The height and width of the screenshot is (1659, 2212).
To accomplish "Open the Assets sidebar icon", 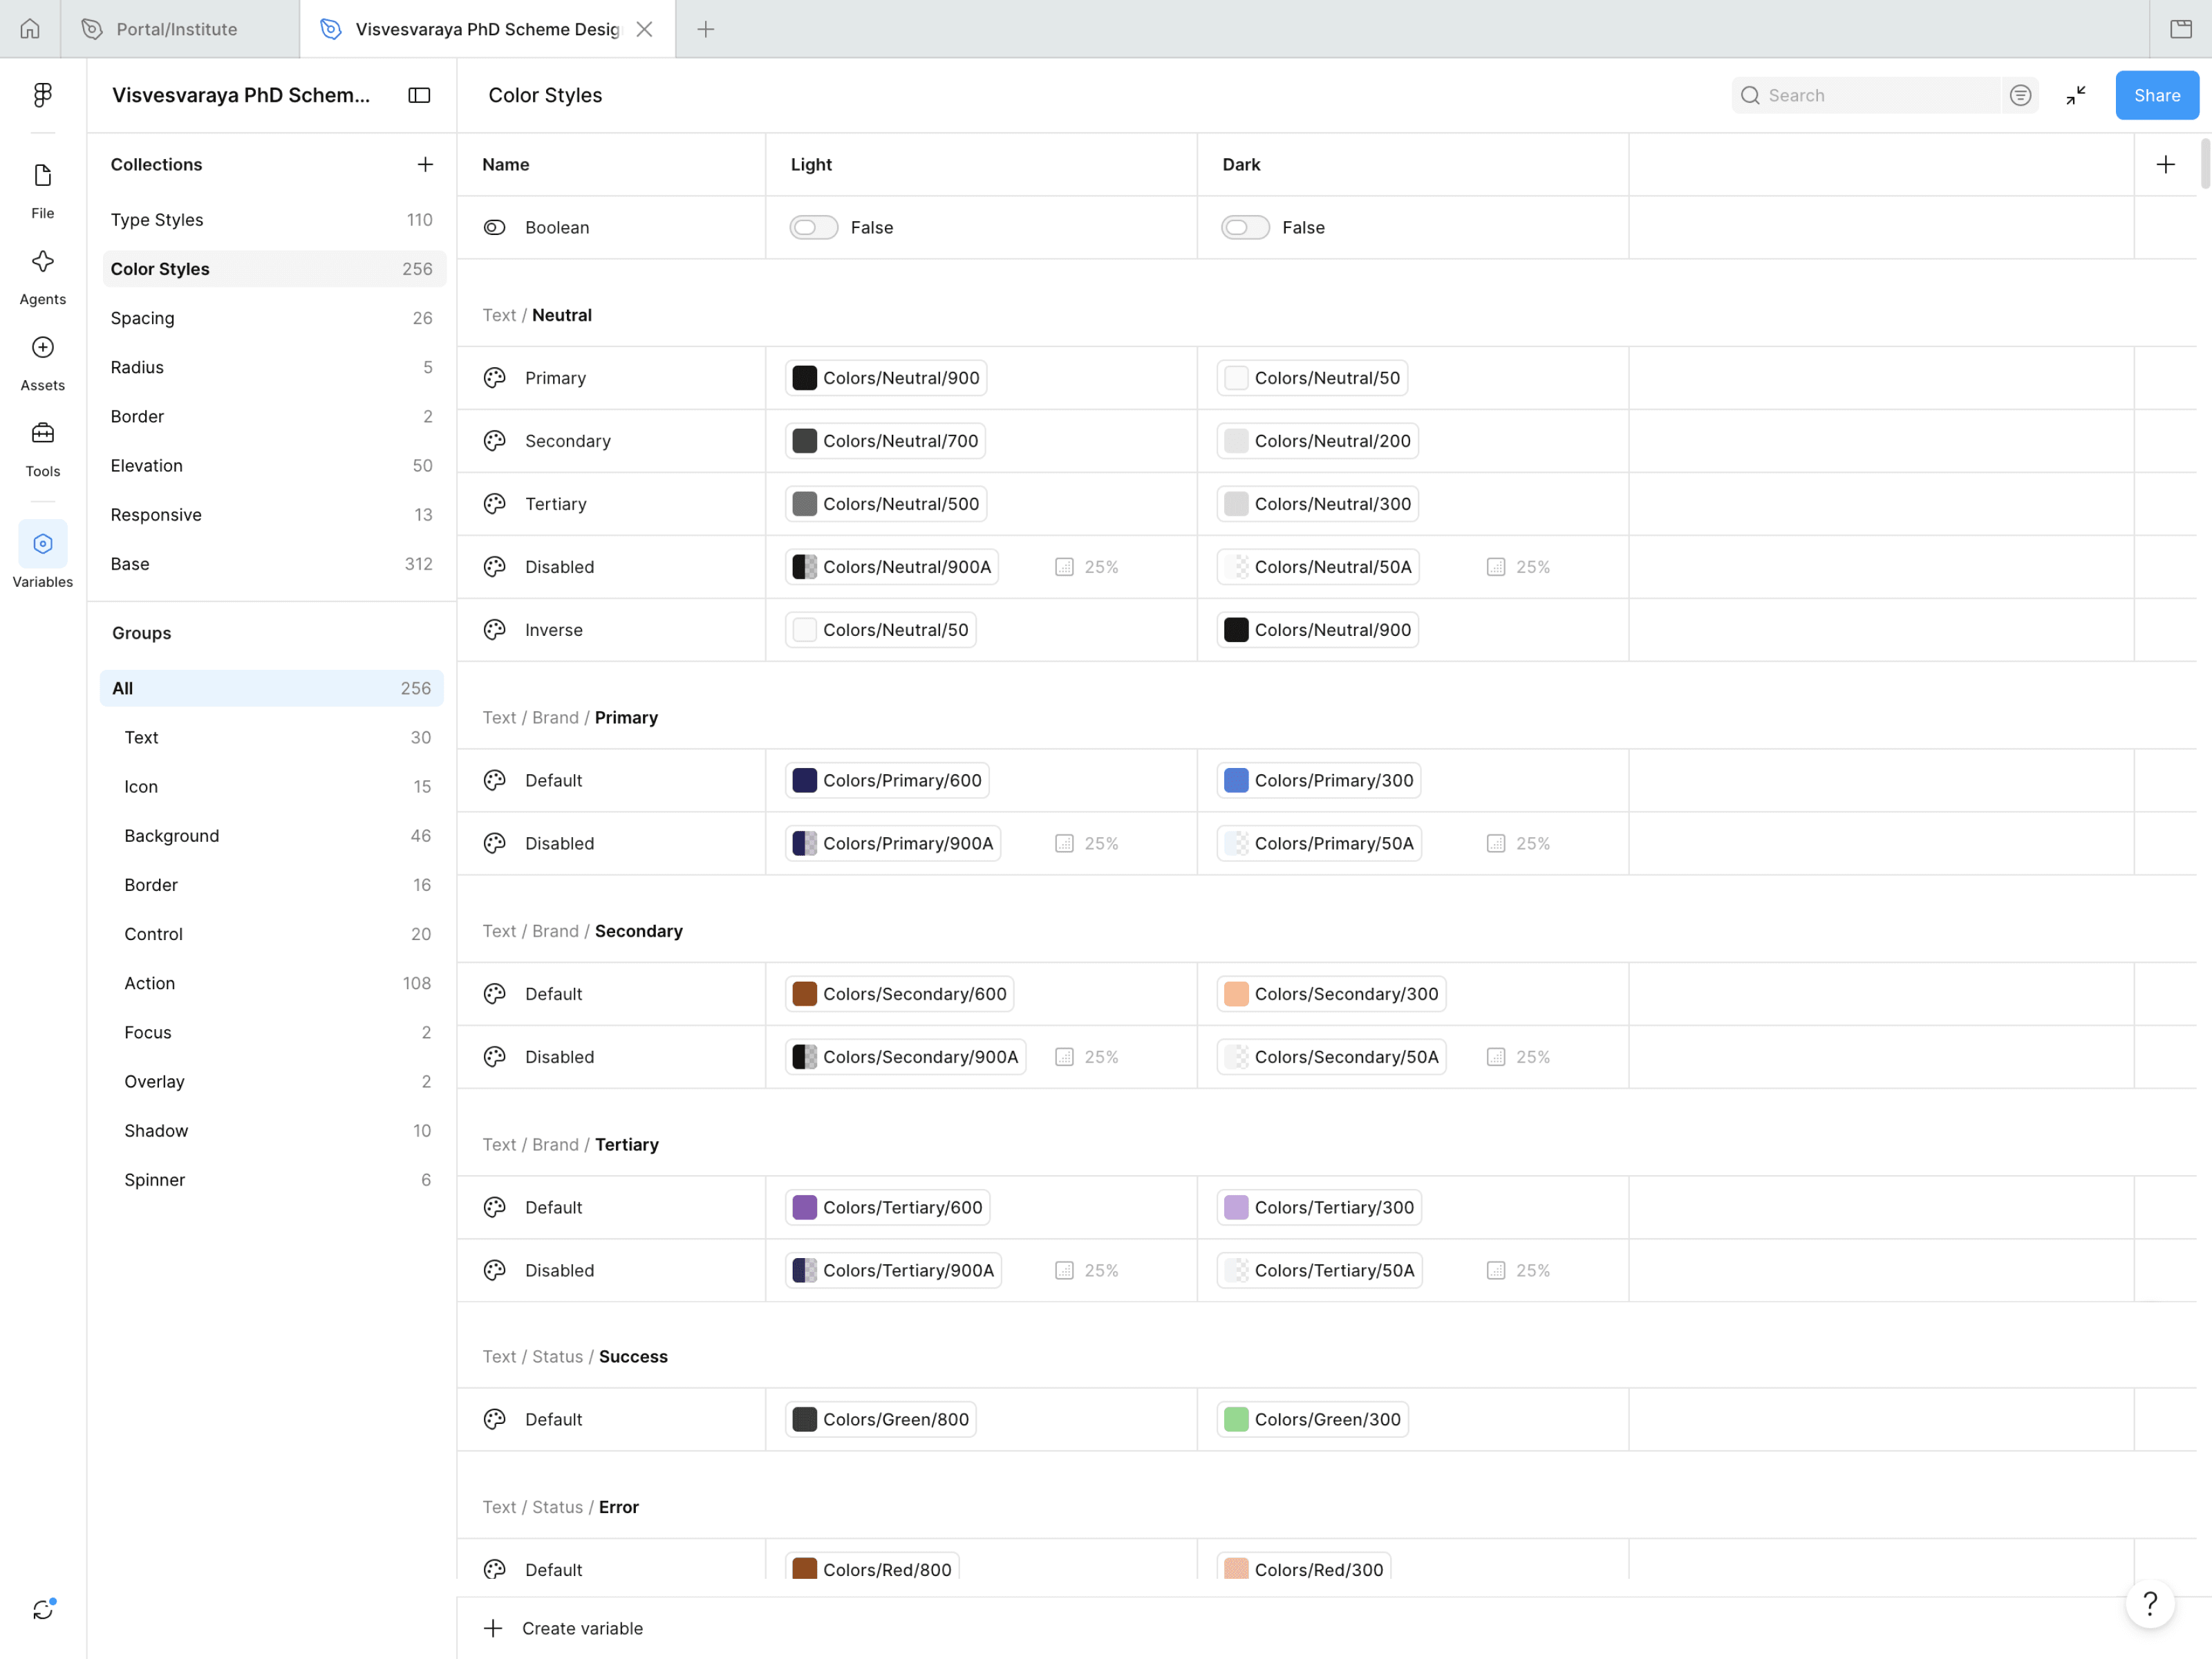I will point(42,363).
